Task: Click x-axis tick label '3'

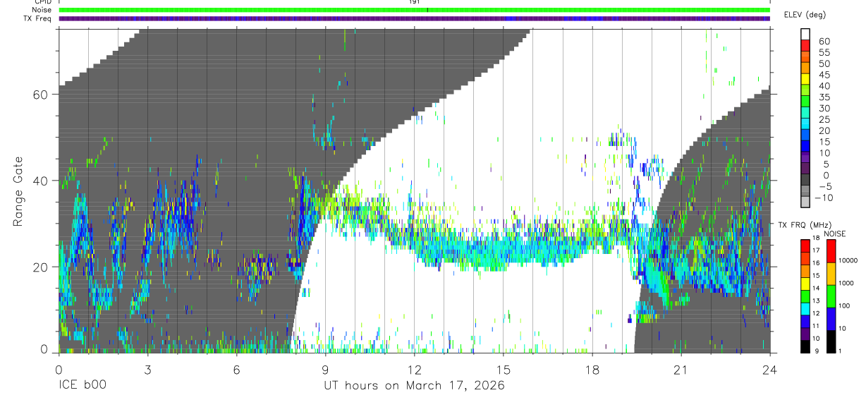Action: (147, 370)
